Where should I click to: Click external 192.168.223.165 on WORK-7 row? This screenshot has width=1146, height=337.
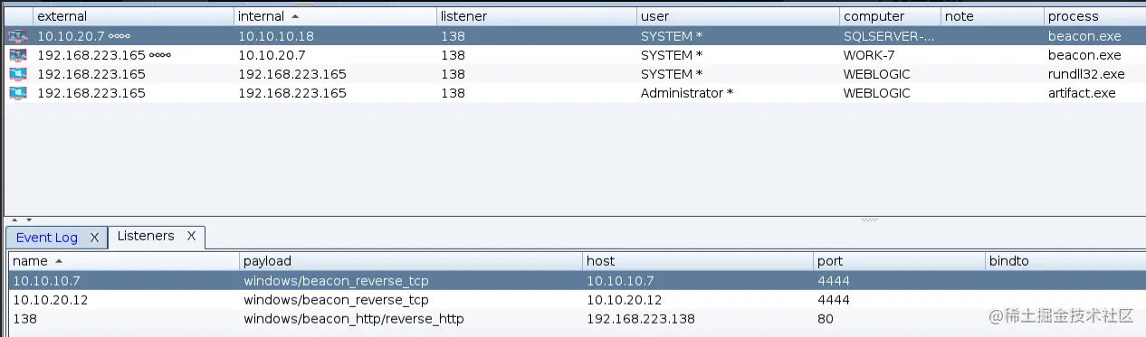pyautogui.click(x=91, y=55)
